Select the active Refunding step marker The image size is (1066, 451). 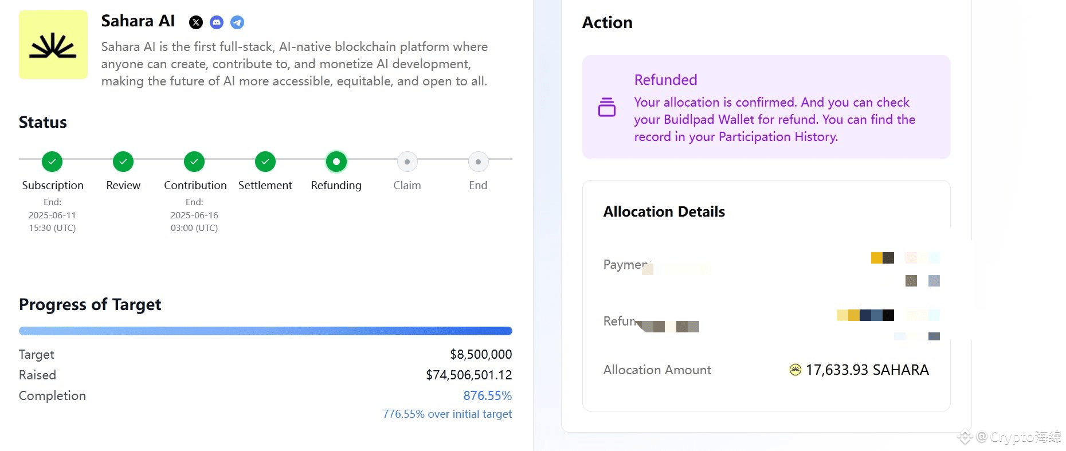pos(336,162)
